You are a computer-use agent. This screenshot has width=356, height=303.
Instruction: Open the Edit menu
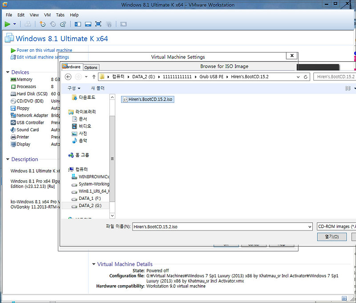point(21,15)
